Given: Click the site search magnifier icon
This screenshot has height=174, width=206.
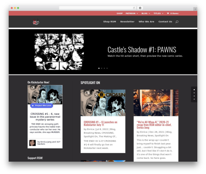Looking at the screenshot, I should click(x=177, y=22).
